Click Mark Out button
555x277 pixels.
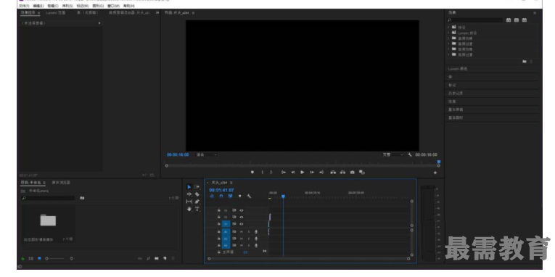tap(271, 173)
